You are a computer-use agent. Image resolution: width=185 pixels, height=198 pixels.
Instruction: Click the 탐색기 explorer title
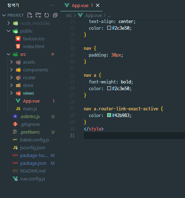(13, 5)
